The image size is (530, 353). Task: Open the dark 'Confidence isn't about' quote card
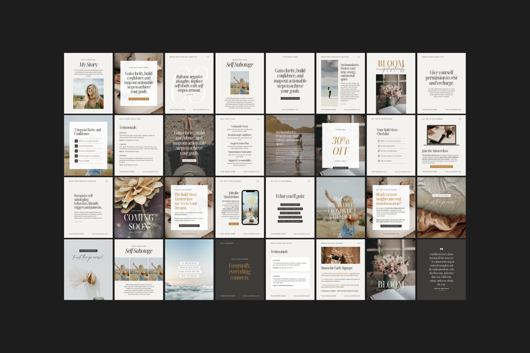click(x=441, y=270)
